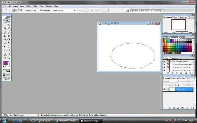The width and height of the screenshot is (197, 123).
Task: Select the Paint Bucket tool
Action: tap(9, 39)
